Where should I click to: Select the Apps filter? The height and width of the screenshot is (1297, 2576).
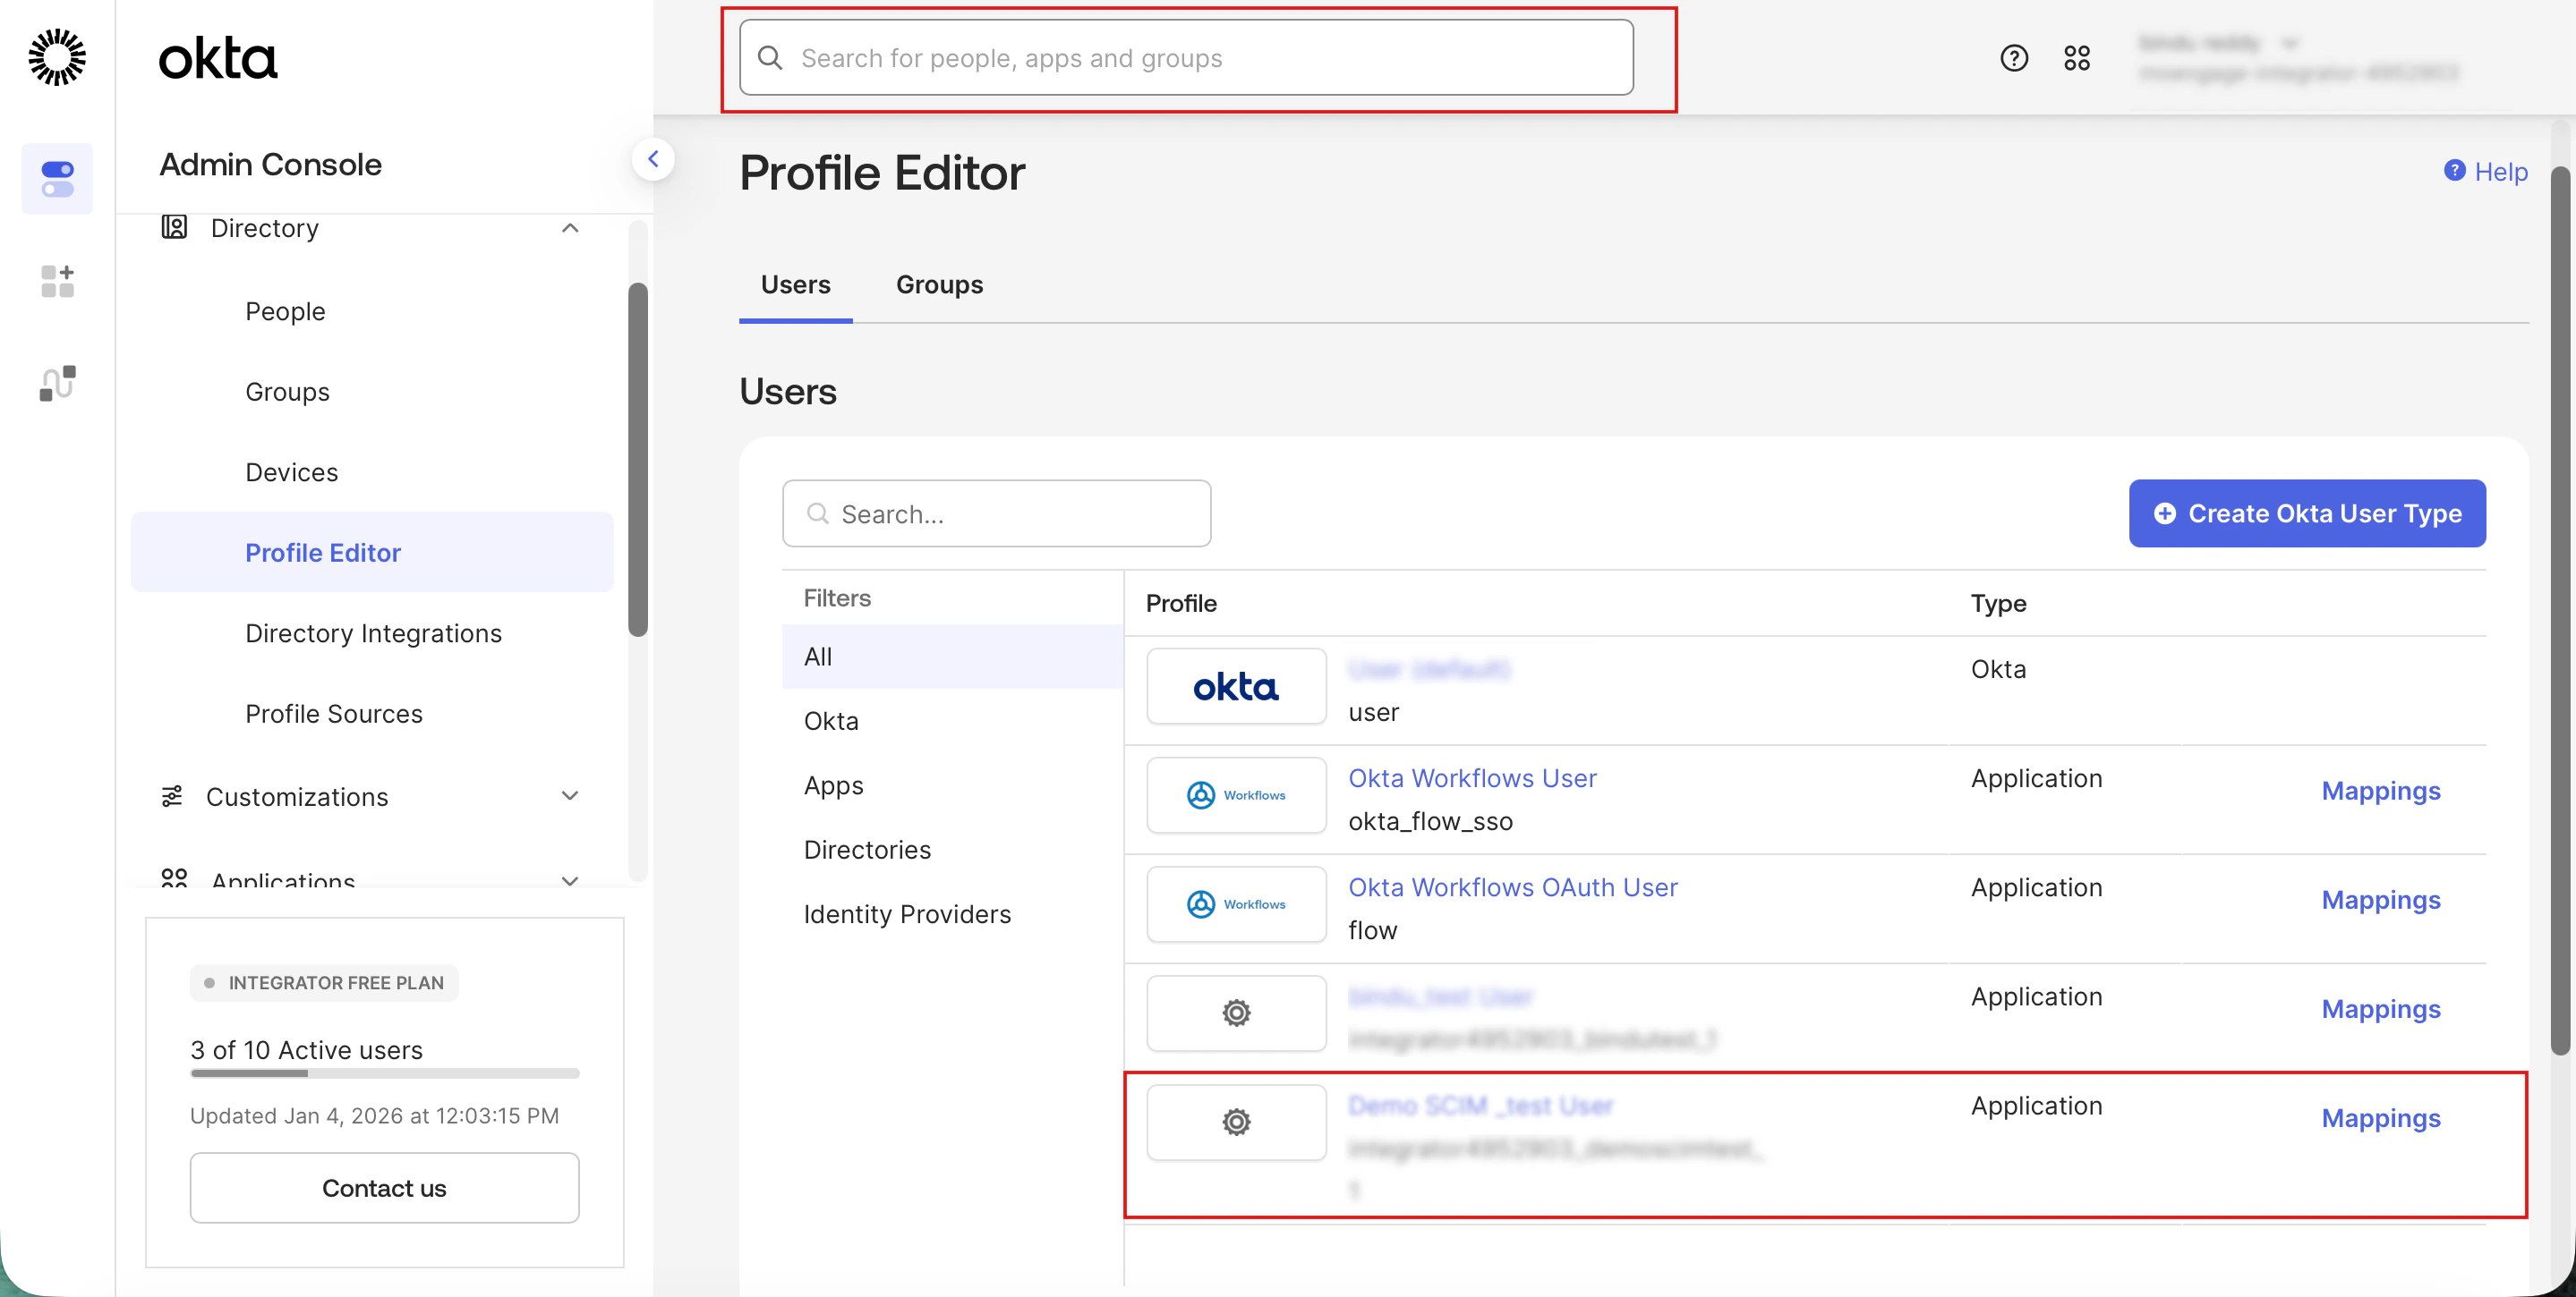pyautogui.click(x=833, y=785)
